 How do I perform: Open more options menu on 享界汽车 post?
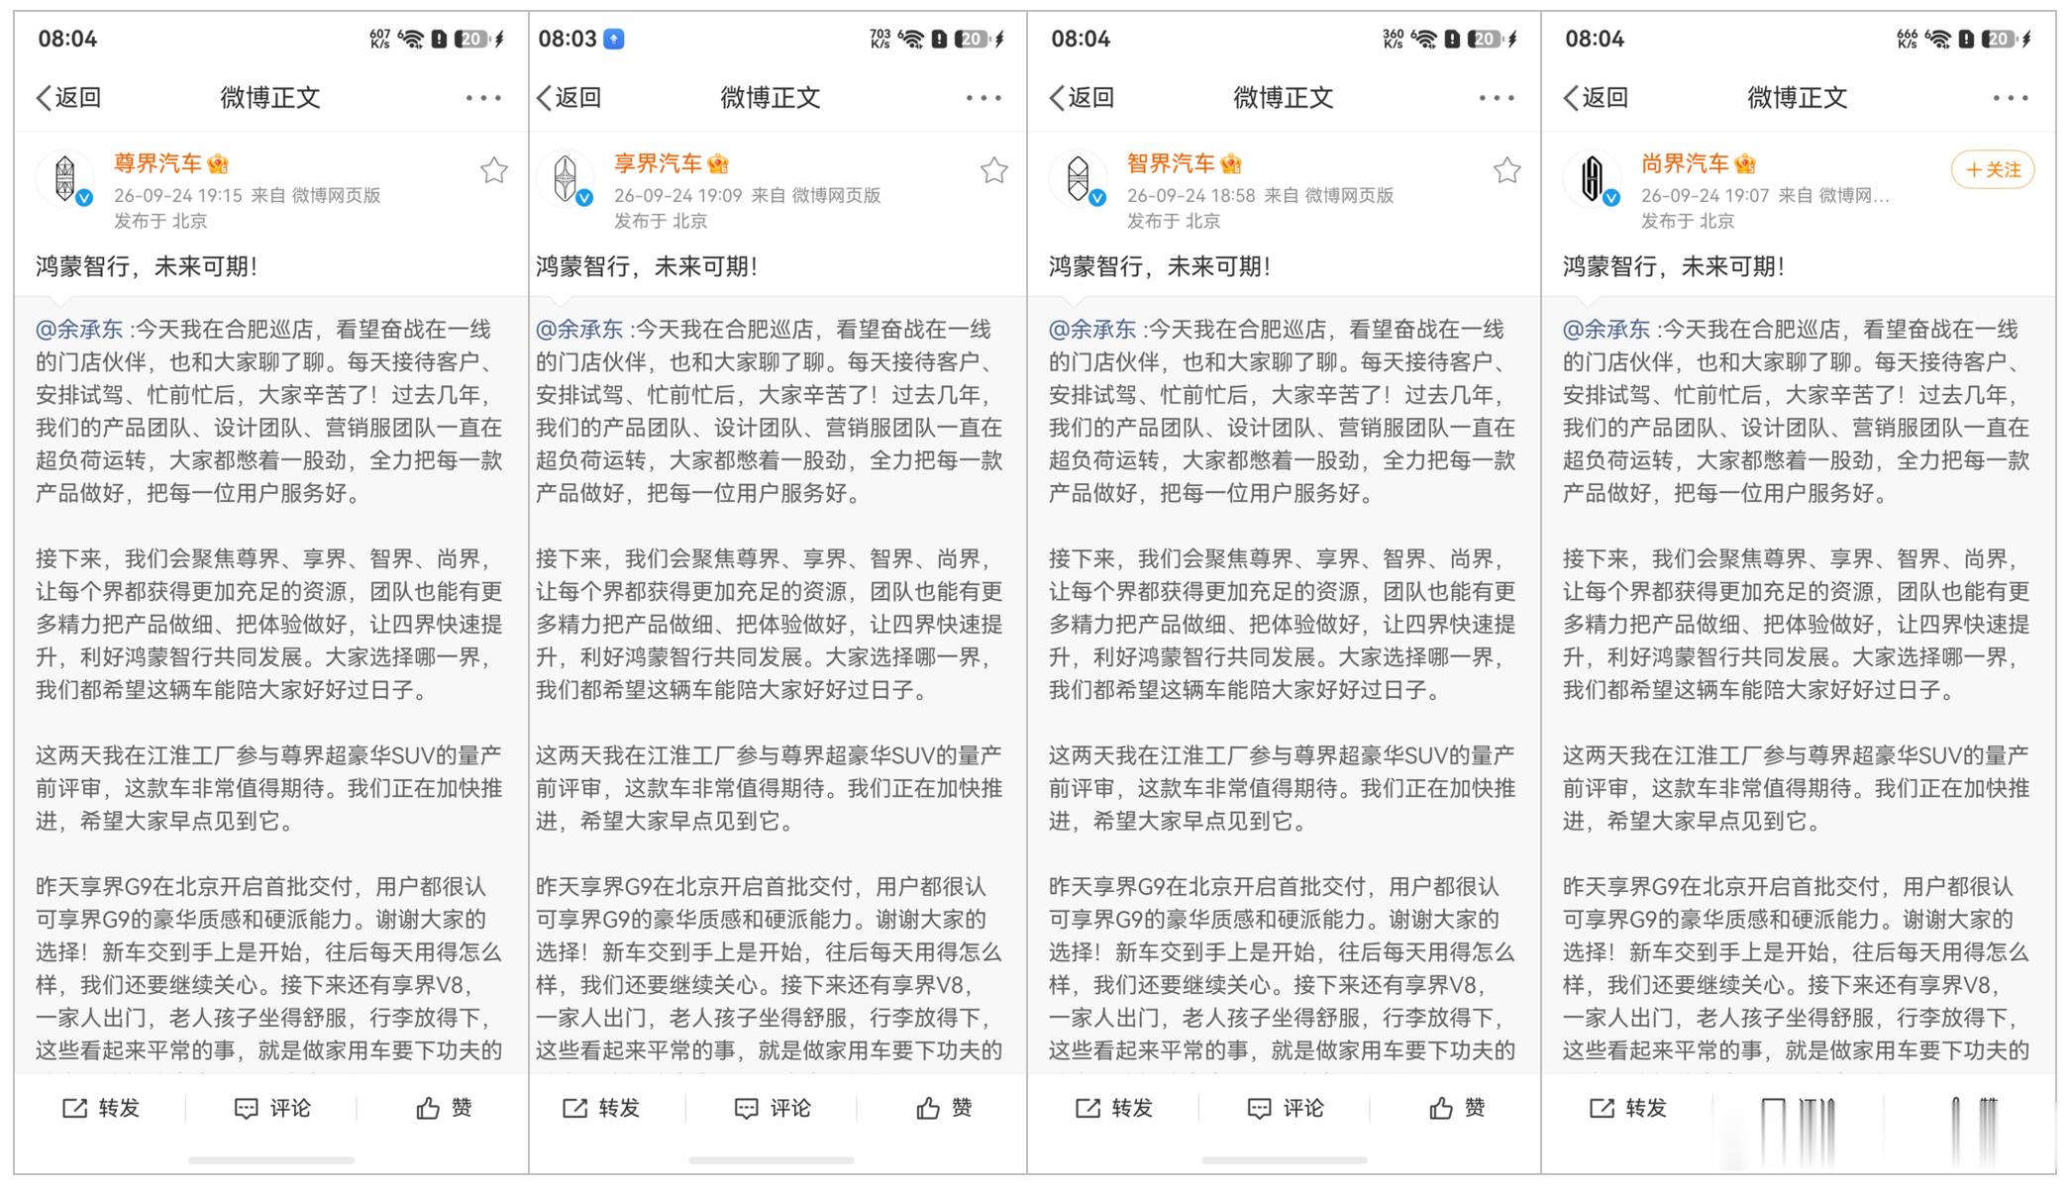pos(983,97)
